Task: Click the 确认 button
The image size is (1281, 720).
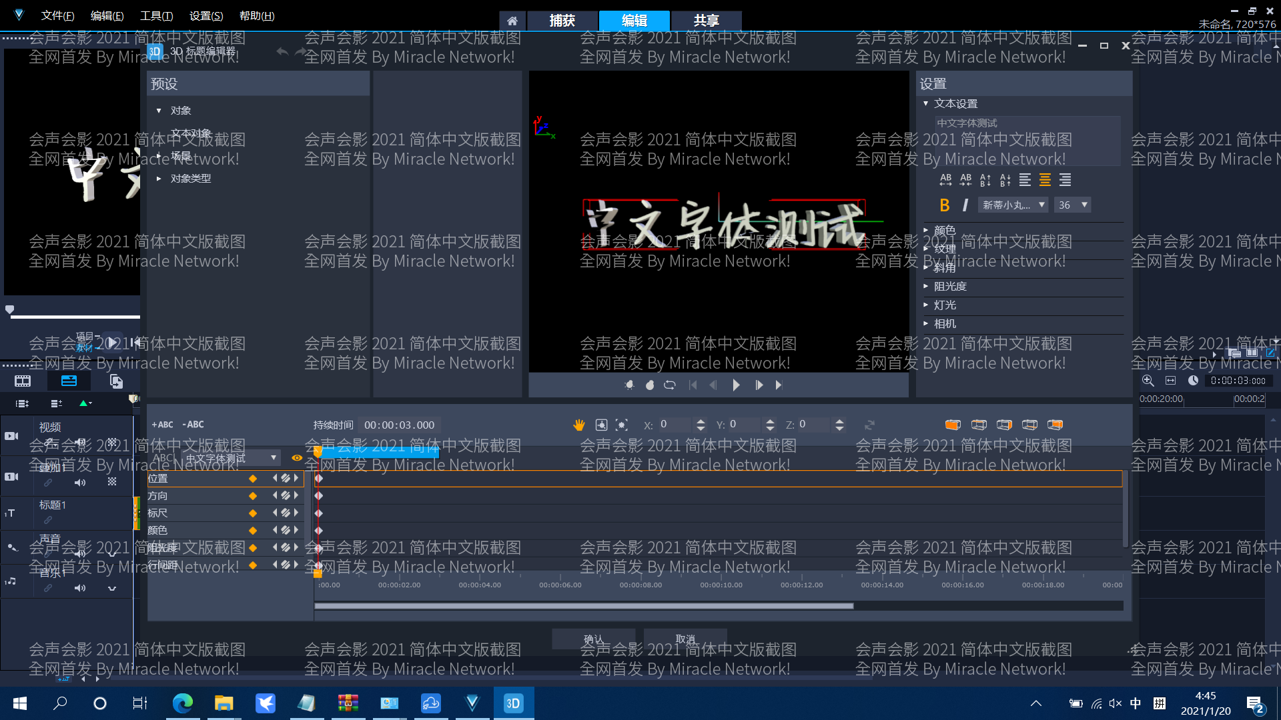Action: click(x=593, y=639)
